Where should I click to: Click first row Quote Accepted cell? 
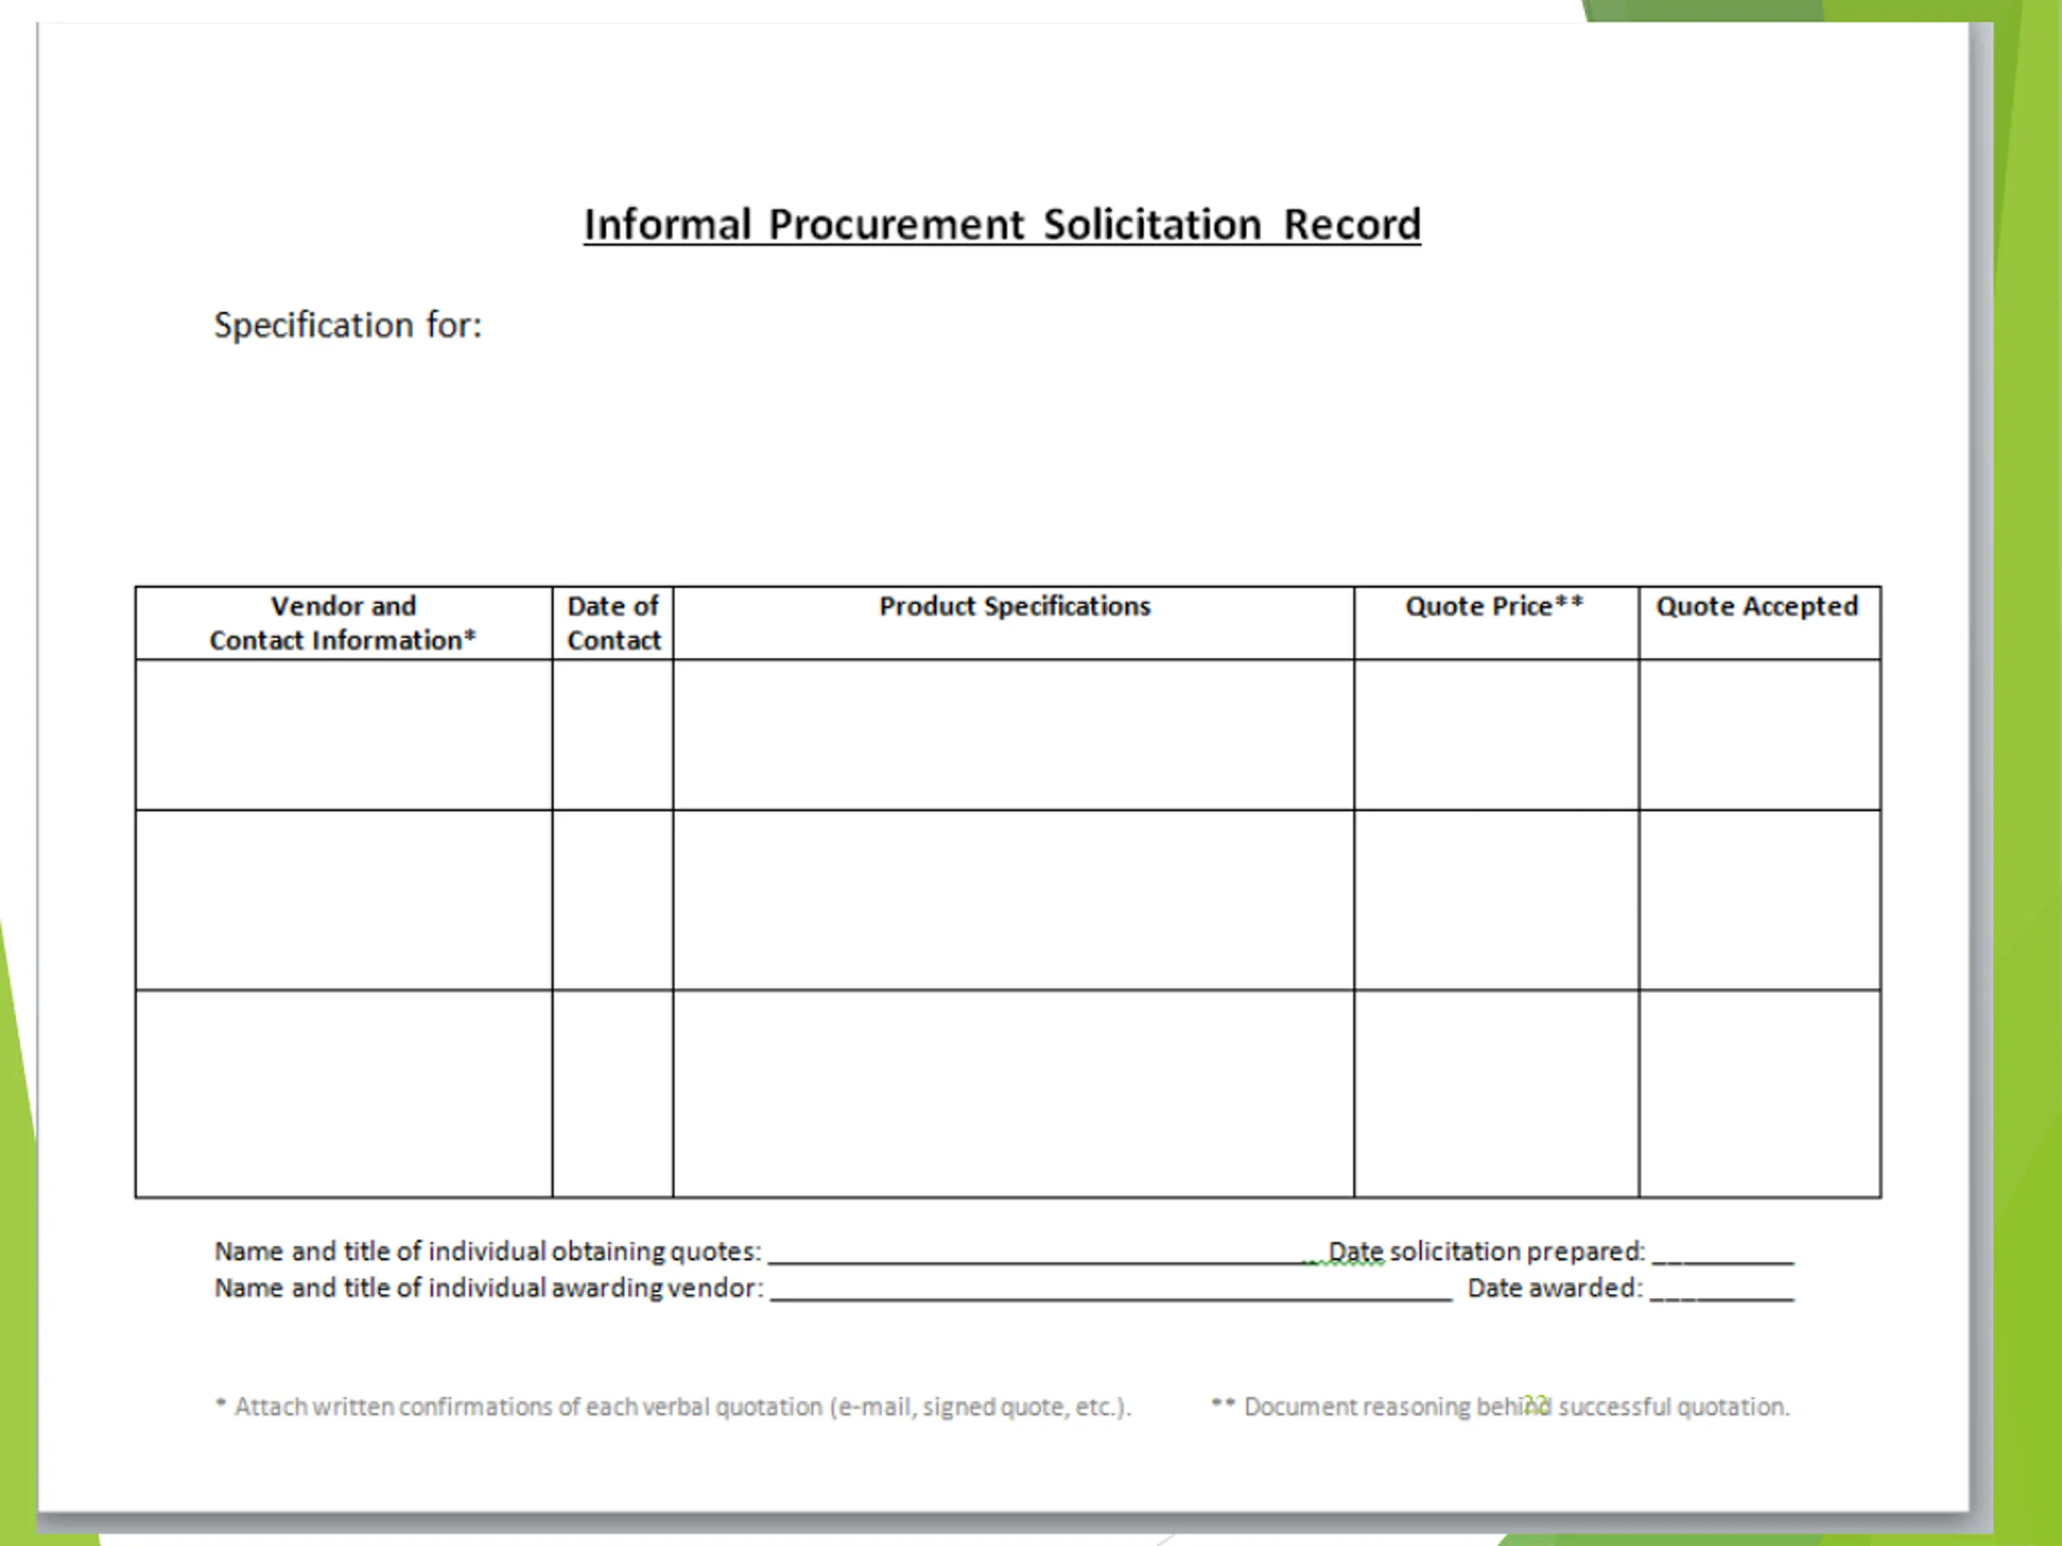tap(1759, 734)
